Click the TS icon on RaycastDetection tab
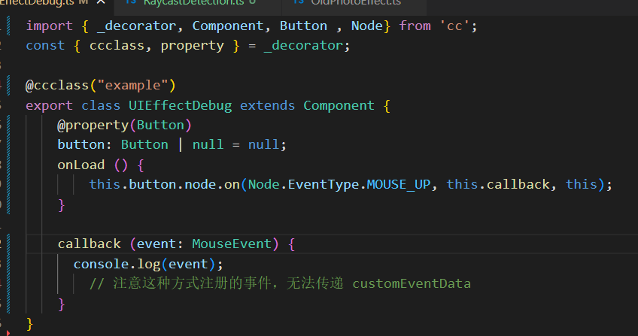Image resolution: width=638 pixels, height=336 pixels. point(129,3)
